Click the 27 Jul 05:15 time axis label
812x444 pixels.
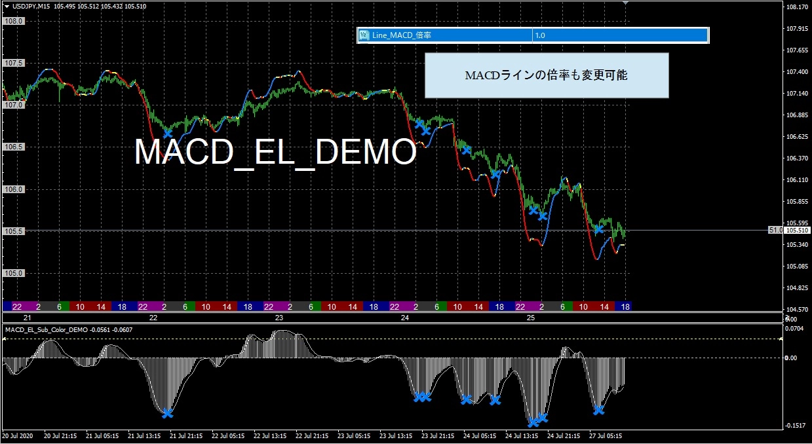pyautogui.click(x=605, y=435)
